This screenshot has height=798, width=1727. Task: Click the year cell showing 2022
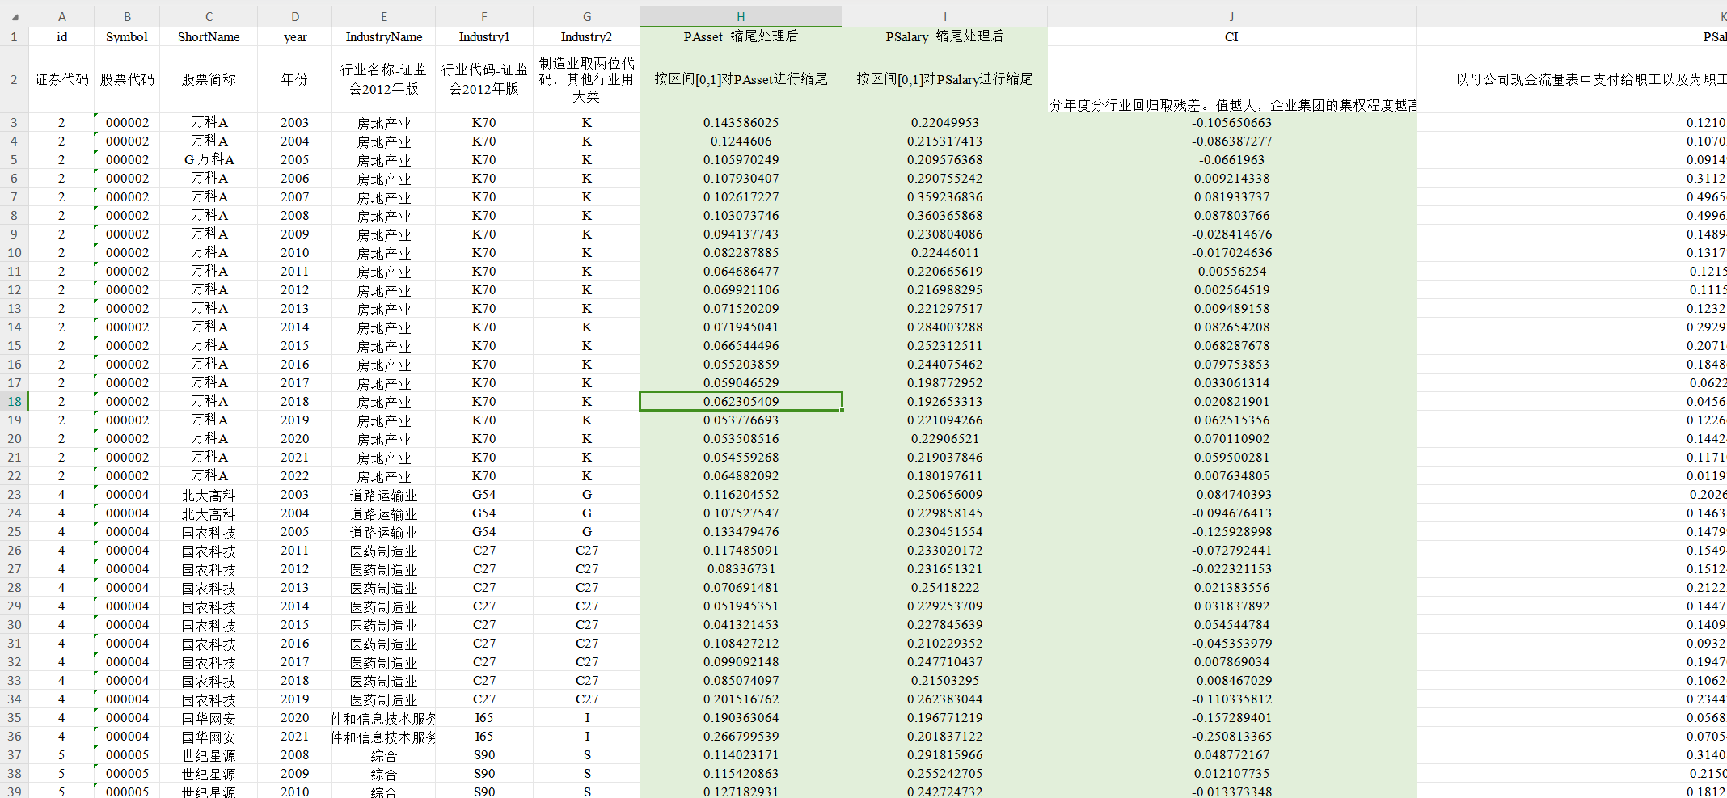[295, 475]
